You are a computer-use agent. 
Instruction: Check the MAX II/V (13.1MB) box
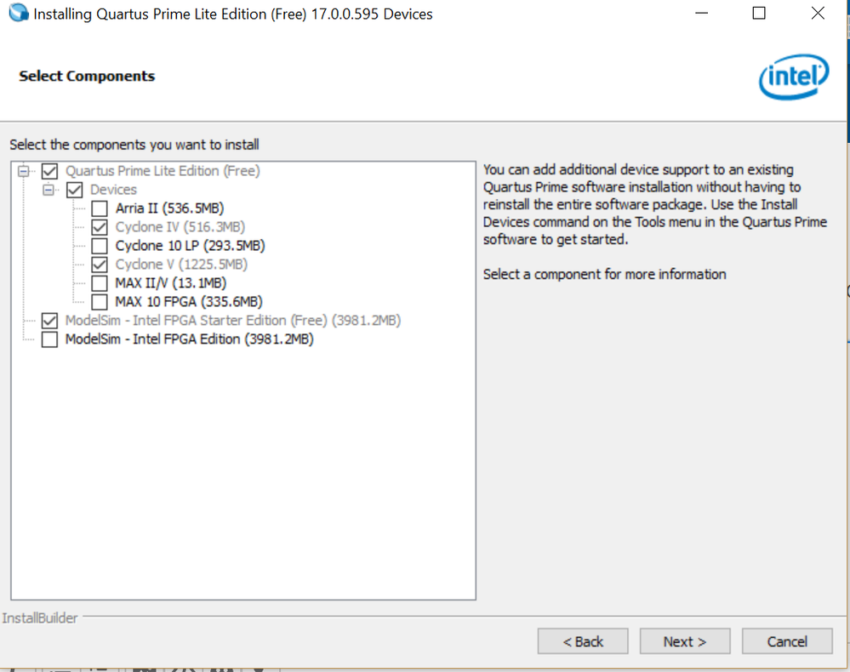[100, 283]
